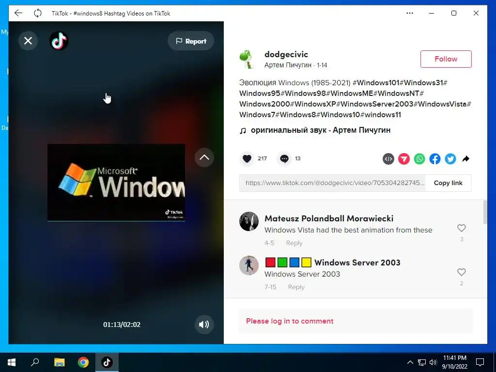Like the Windows Server 2003 comment

tap(462, 272)
